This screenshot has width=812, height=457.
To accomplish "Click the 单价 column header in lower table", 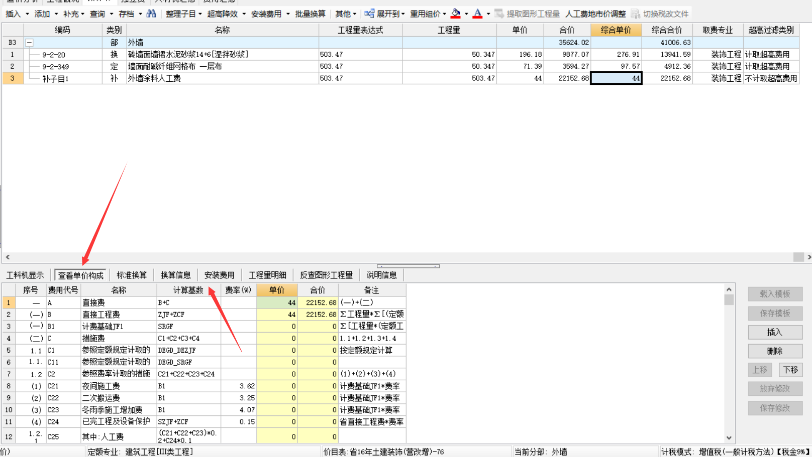I will [x=277, y=290].
